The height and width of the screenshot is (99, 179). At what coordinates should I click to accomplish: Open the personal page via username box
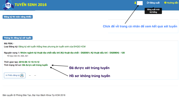pyautogui.click(x=140, y=3)
